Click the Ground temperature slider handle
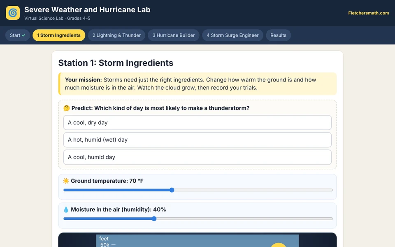This screenshot has height=247, width=395. tap(172, 190)
